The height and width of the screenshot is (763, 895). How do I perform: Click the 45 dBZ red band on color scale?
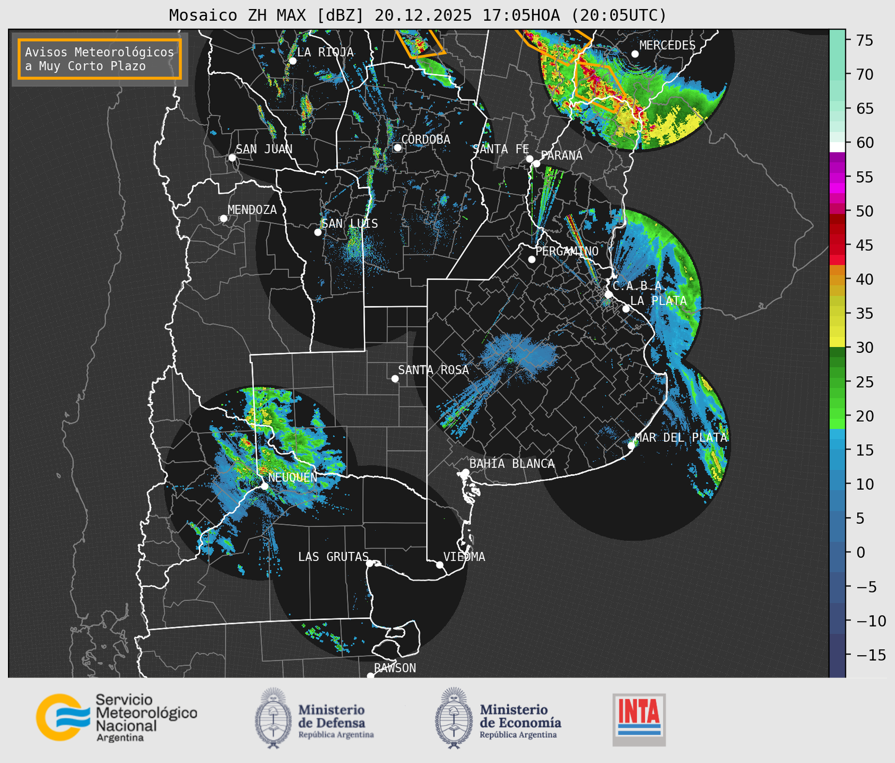[x=837, y=249]
